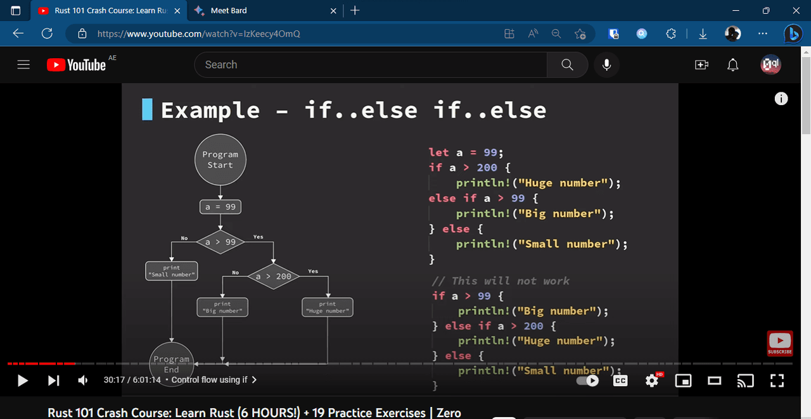
Task: Open video quality settings gear
Action: [652, 380]
